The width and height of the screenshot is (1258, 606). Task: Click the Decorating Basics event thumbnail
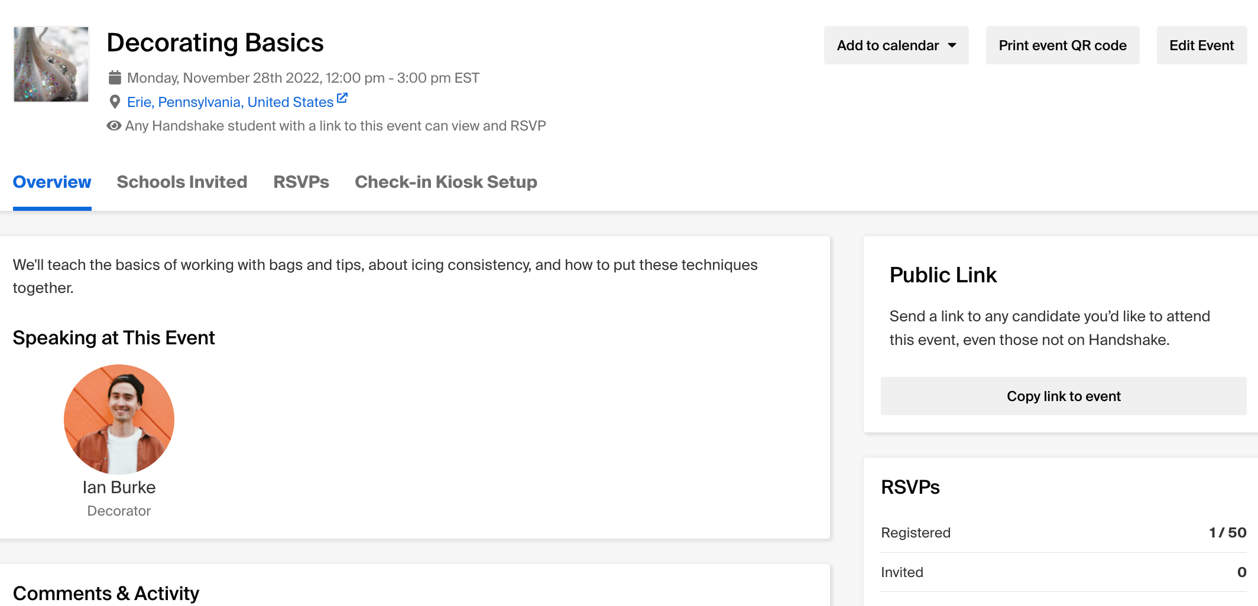click(51, 64)
